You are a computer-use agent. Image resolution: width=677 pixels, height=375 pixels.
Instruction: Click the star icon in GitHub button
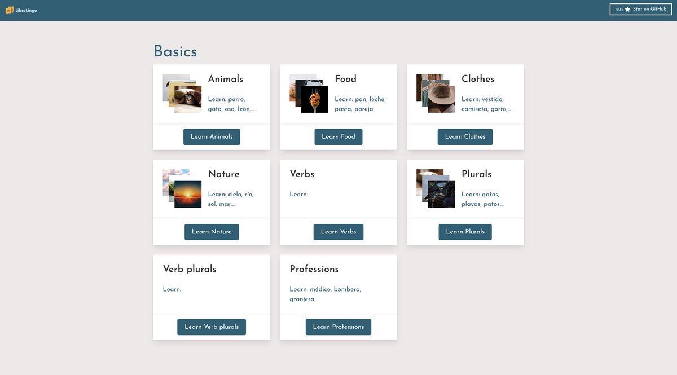[627, 10]
